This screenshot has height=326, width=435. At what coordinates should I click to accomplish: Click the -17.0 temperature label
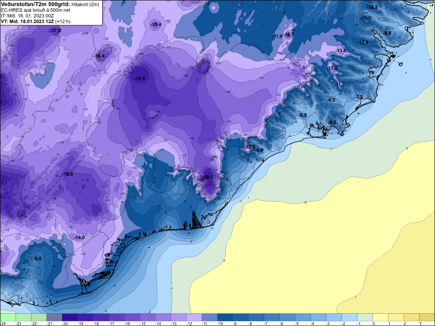pos(56,31)
